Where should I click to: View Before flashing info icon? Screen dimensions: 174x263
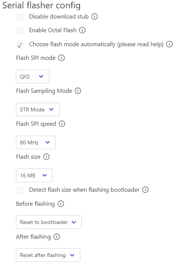[x=61, y=204]
